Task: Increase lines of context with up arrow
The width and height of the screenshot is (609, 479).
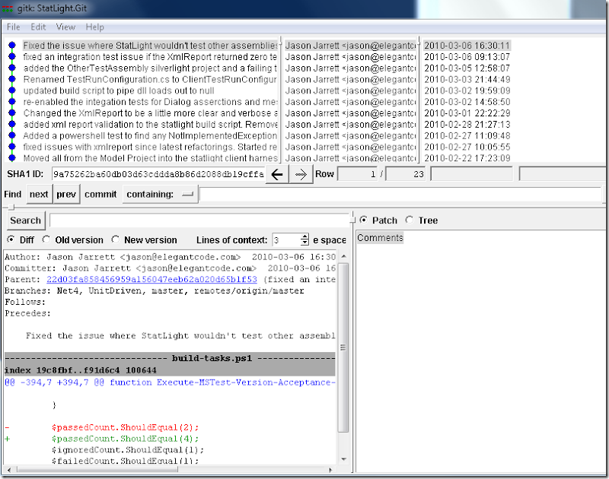Action: pos(305,236)
